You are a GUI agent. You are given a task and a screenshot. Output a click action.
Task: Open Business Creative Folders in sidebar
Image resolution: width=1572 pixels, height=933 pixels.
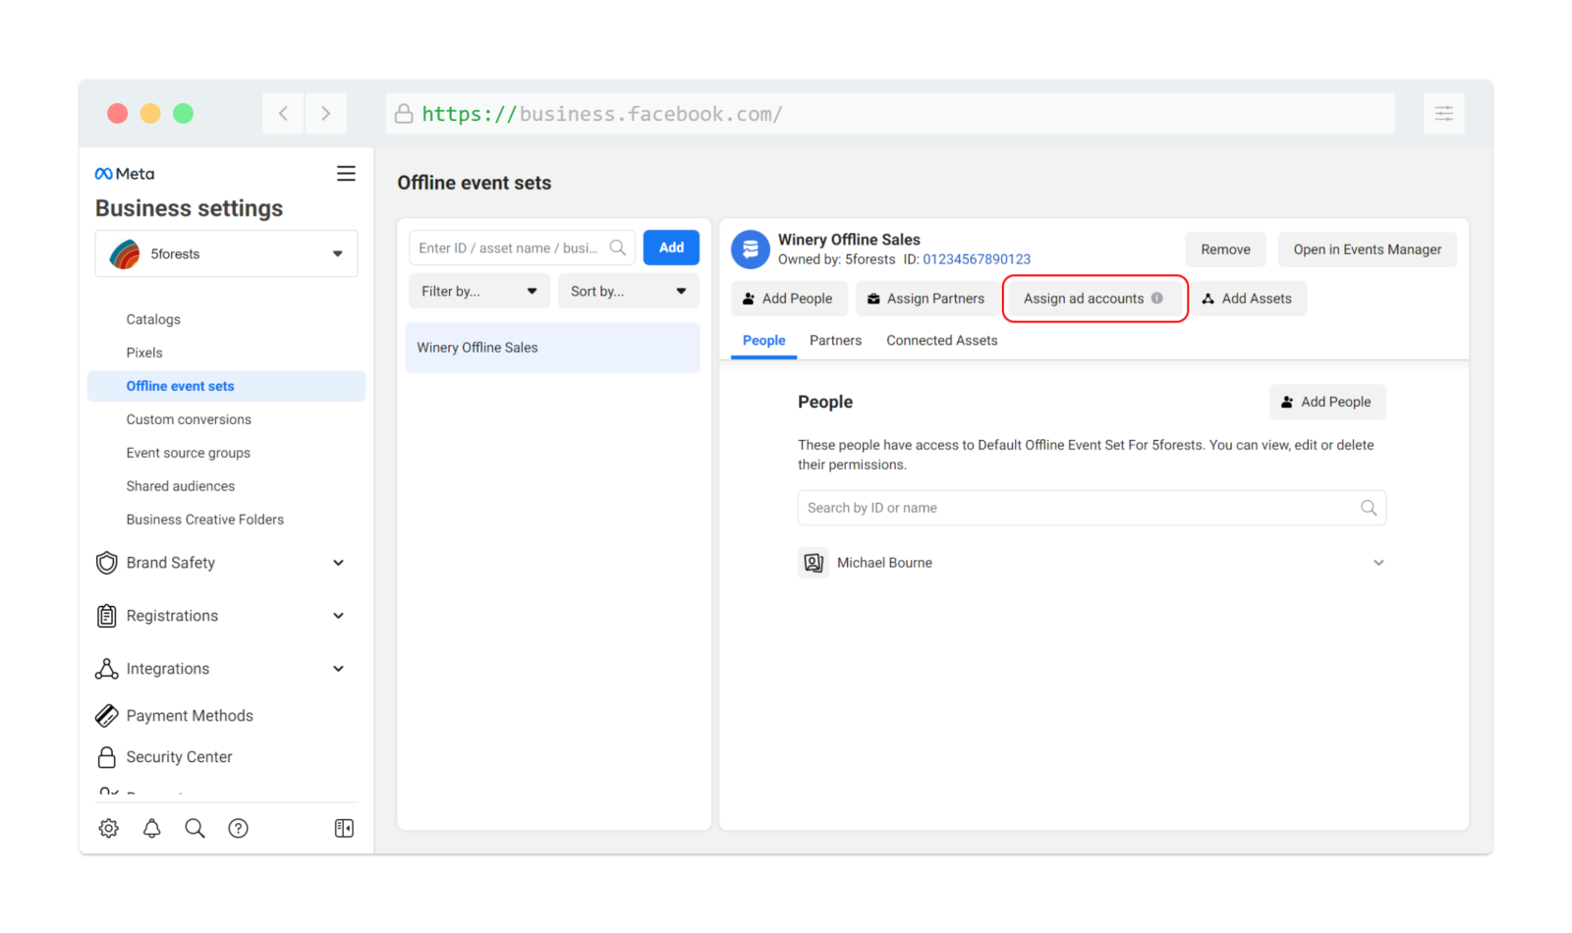205,520
